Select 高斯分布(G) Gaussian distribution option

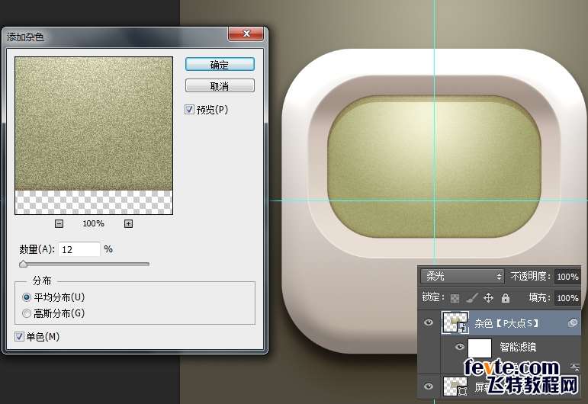click(27, 313)
